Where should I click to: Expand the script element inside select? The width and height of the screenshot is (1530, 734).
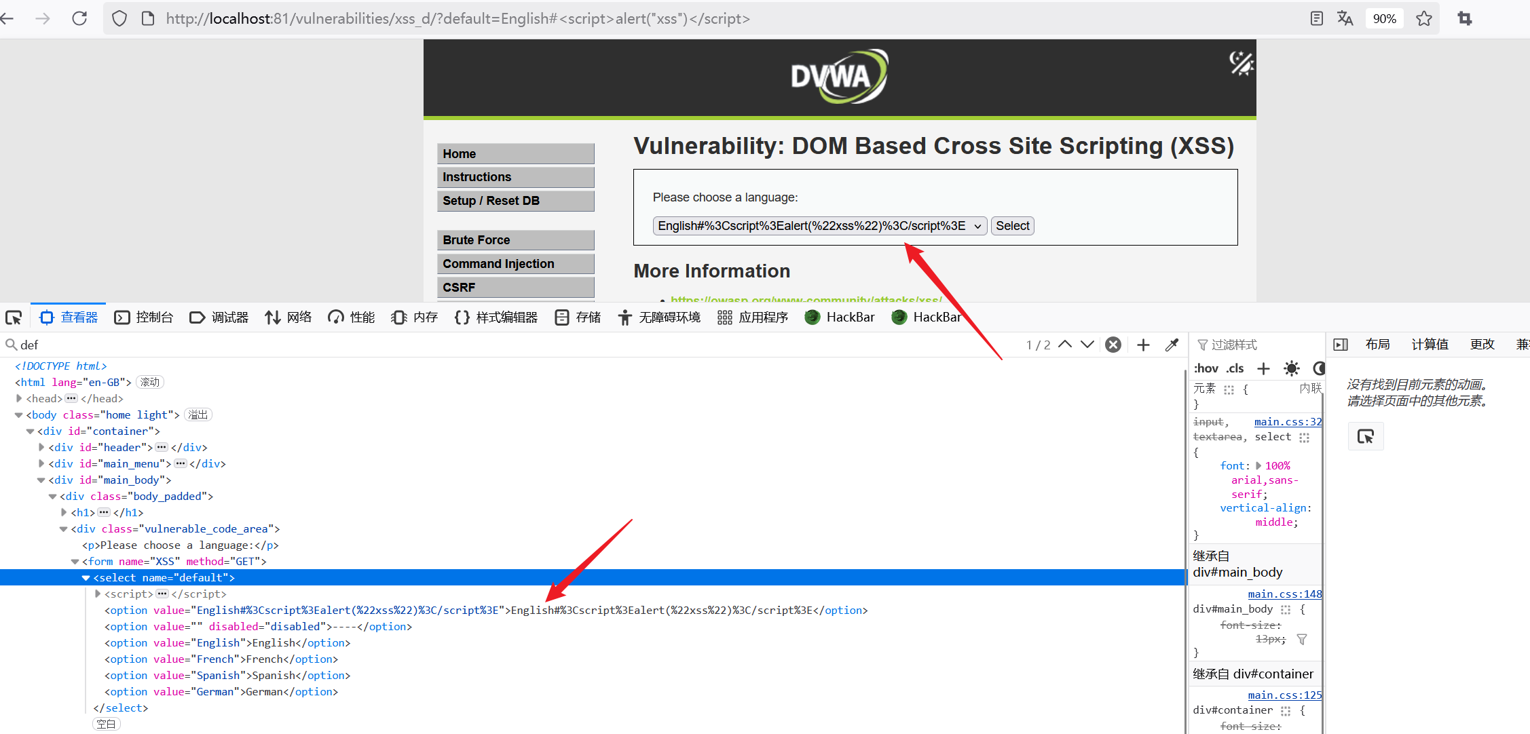pyautogui.click(x=98, y=594)
